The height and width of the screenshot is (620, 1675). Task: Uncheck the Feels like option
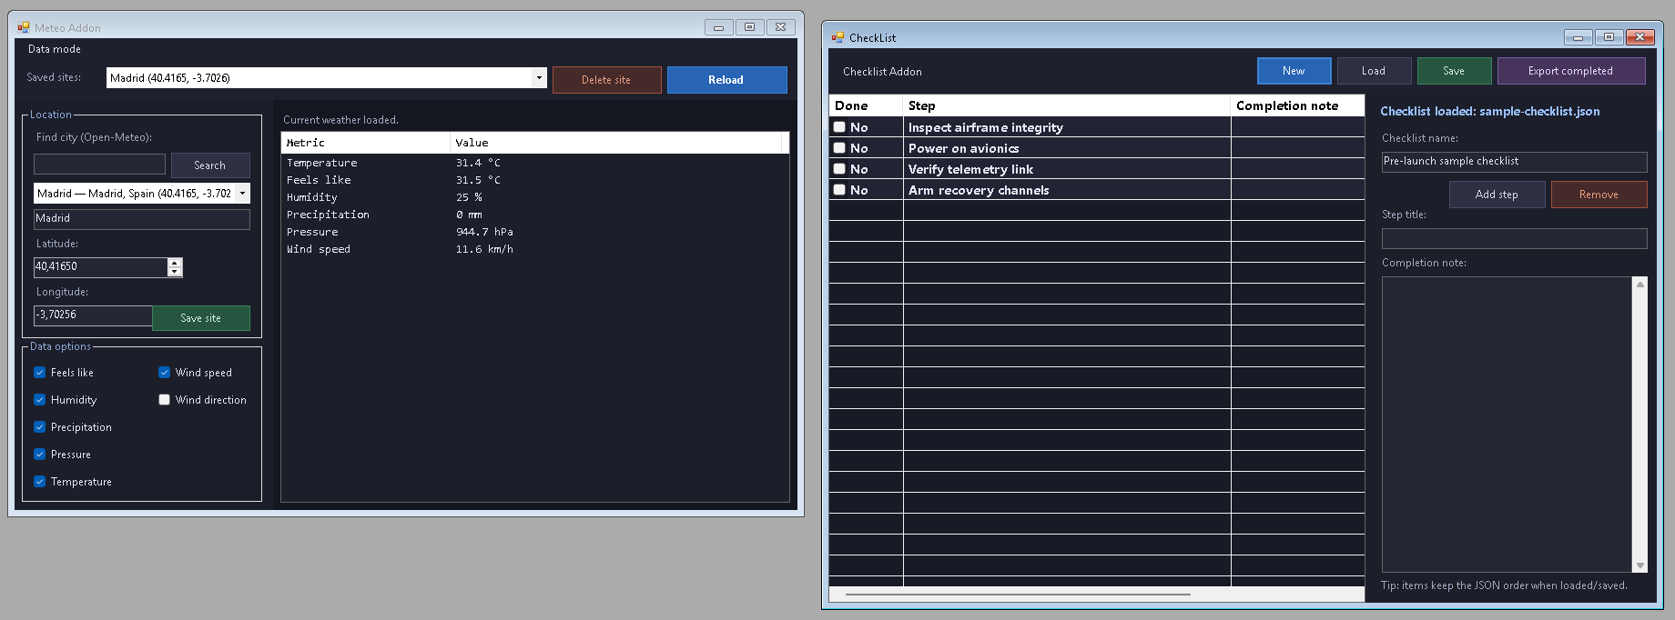coord(39,373)
